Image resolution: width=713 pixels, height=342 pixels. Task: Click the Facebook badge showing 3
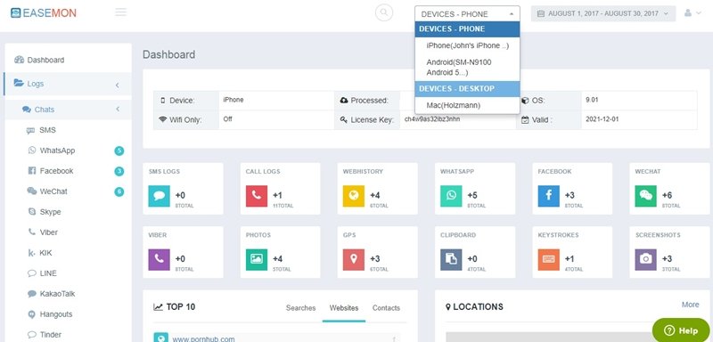click(119, 171)
